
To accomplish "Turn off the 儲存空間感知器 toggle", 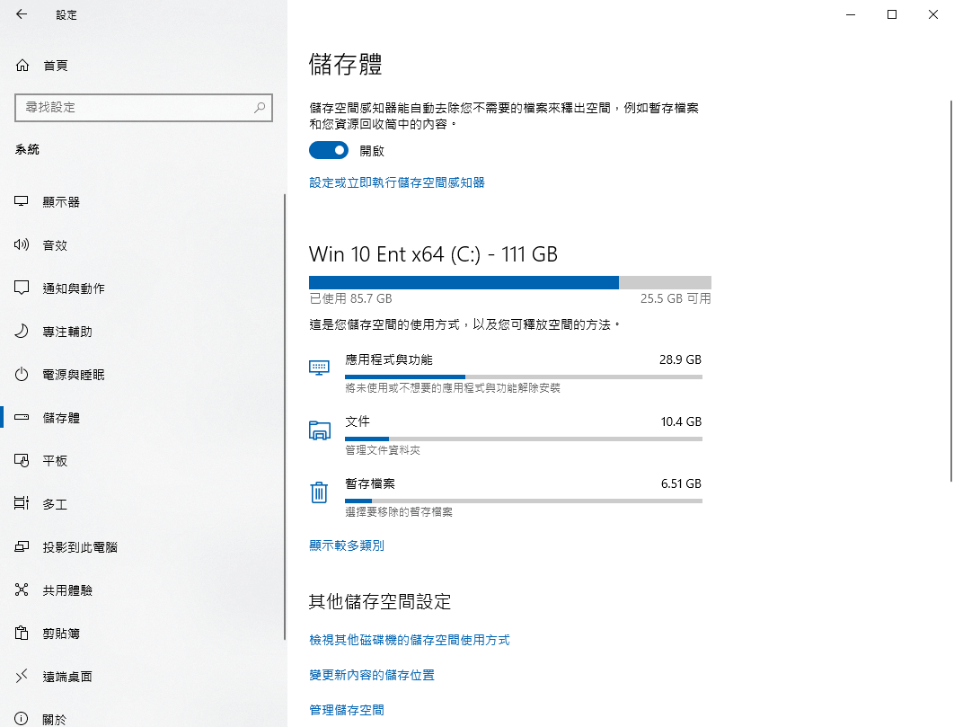I will [x=328, y=150].
